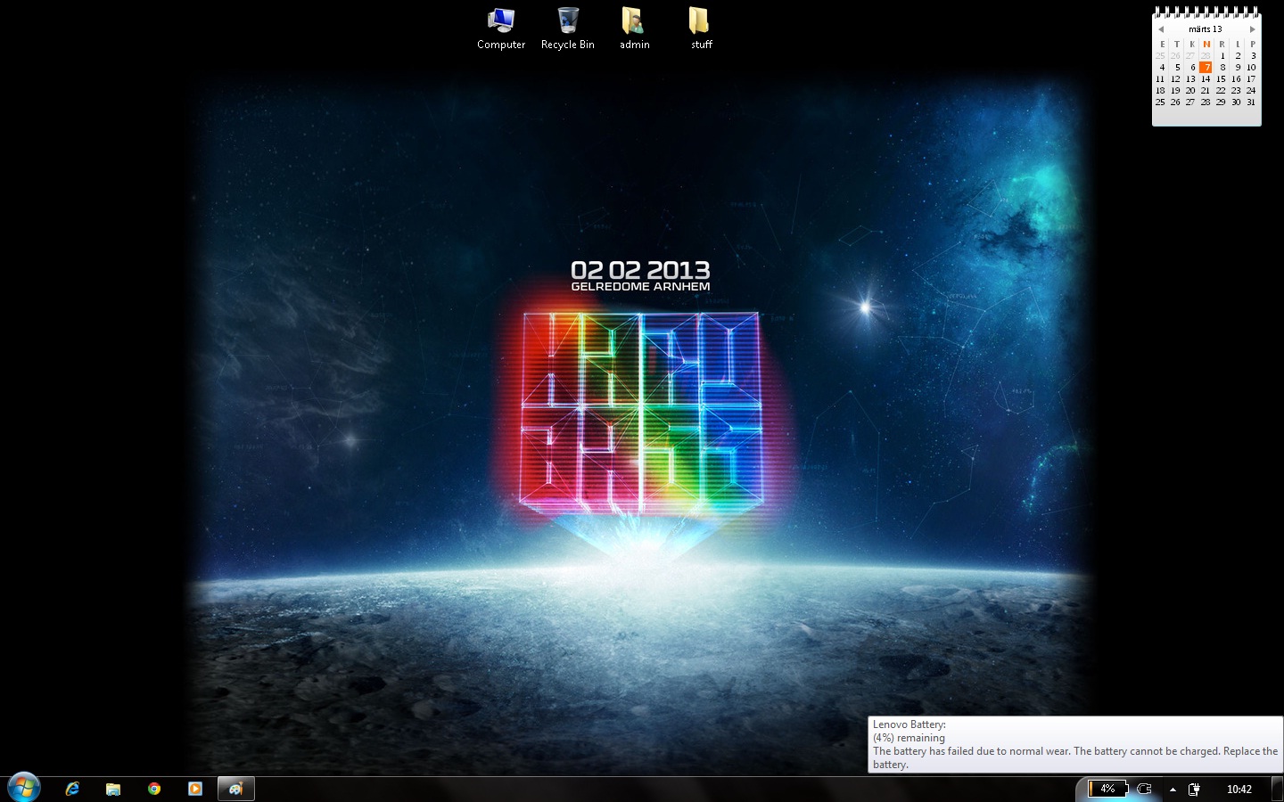Go to previous month in calendar gadget
This screenshot has width=1284, height=802.
(1161, 29)
